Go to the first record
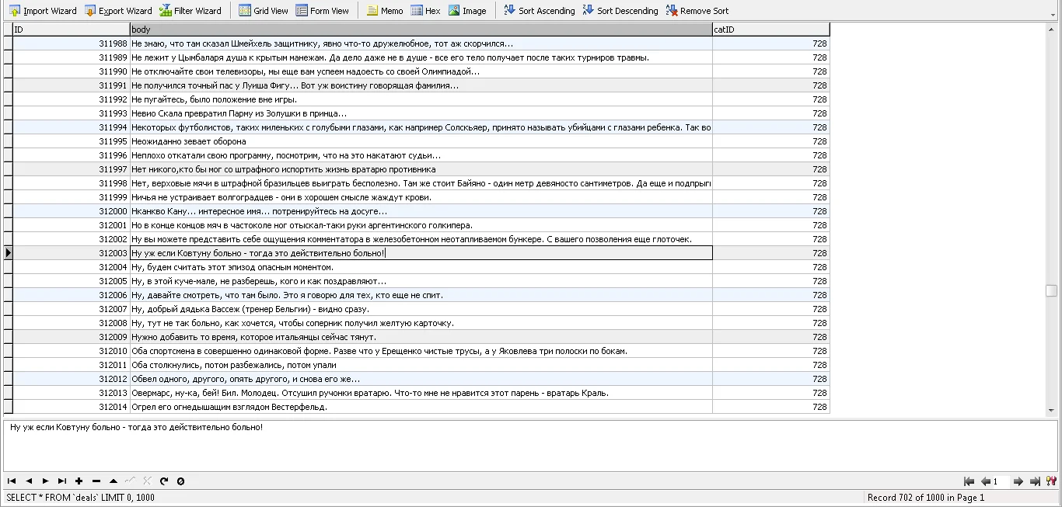The height and width of the screenshot is (507, 1062). pos(11,481)
